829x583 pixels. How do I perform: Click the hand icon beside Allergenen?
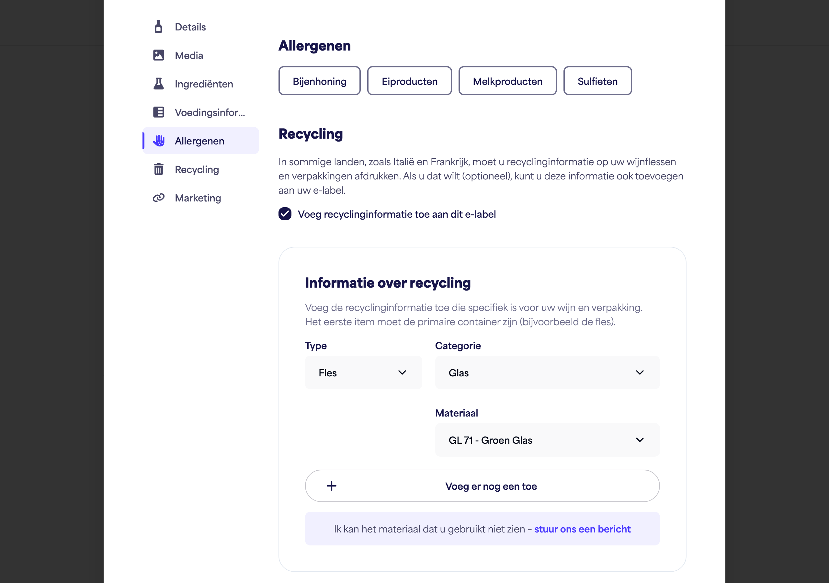[x=158, y=141]
